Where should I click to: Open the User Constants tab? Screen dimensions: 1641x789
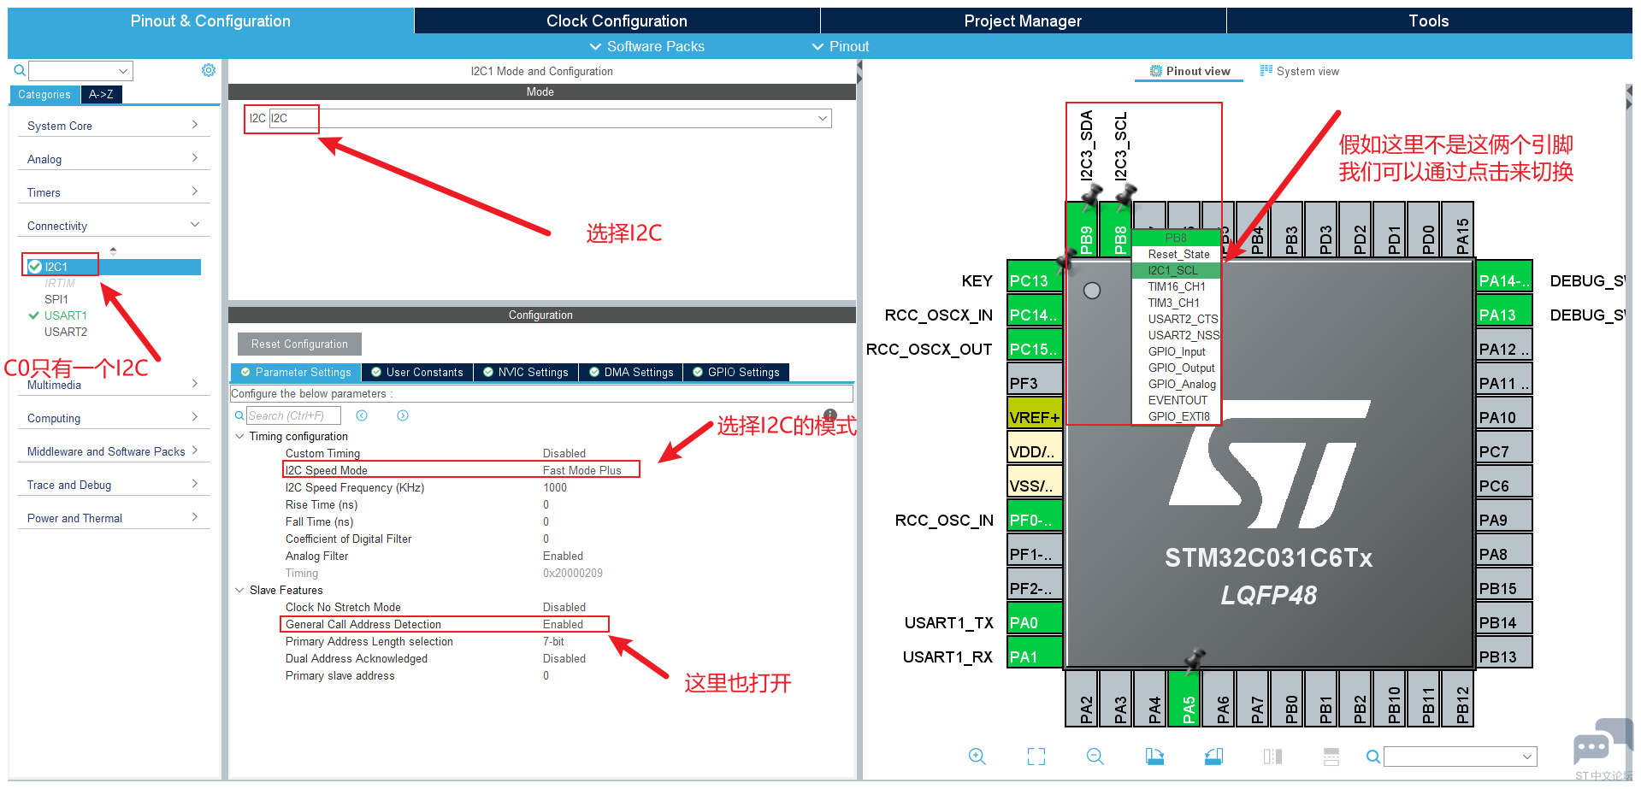(x=417, y=372)
